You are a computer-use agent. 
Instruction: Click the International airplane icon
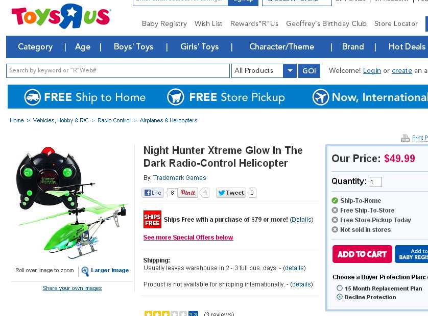point(320,97)
